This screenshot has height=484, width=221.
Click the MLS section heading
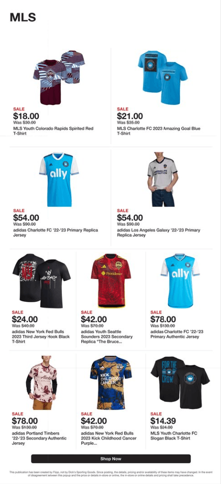click(x=23, y=17)
